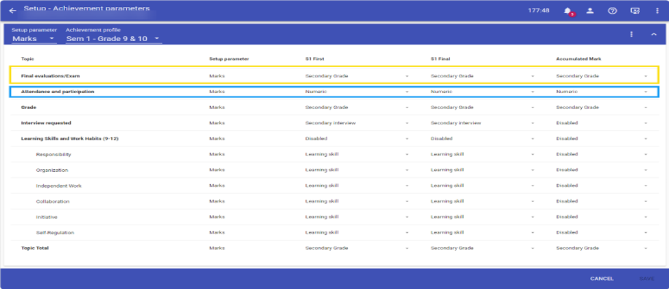Open the notifications bell icon

pyautogui.click(x=568, y=11)
